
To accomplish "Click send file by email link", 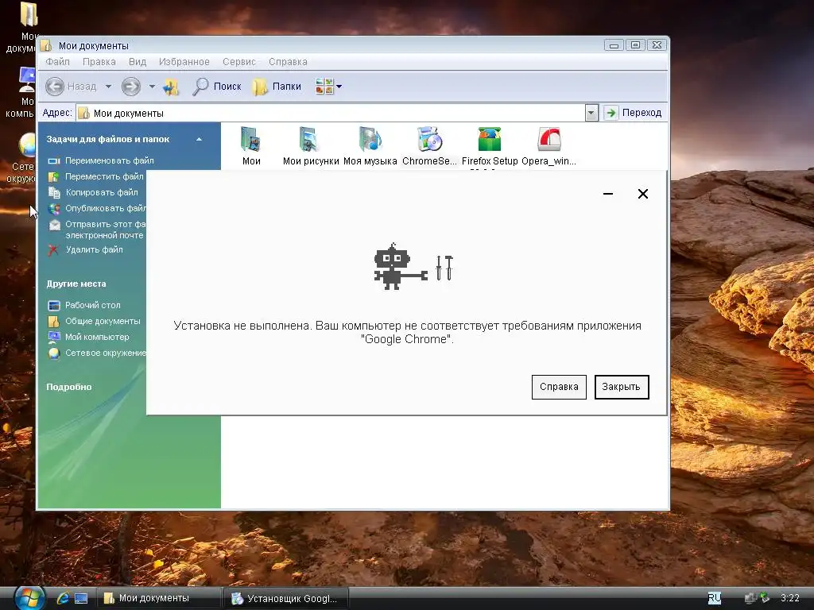I will click(x=105, y=230).
